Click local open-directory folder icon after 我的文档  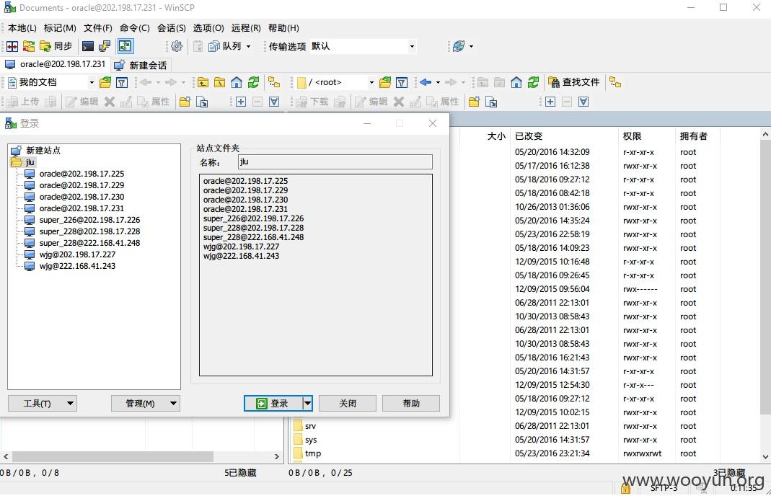pyautogui.click(x=105, y=82)
